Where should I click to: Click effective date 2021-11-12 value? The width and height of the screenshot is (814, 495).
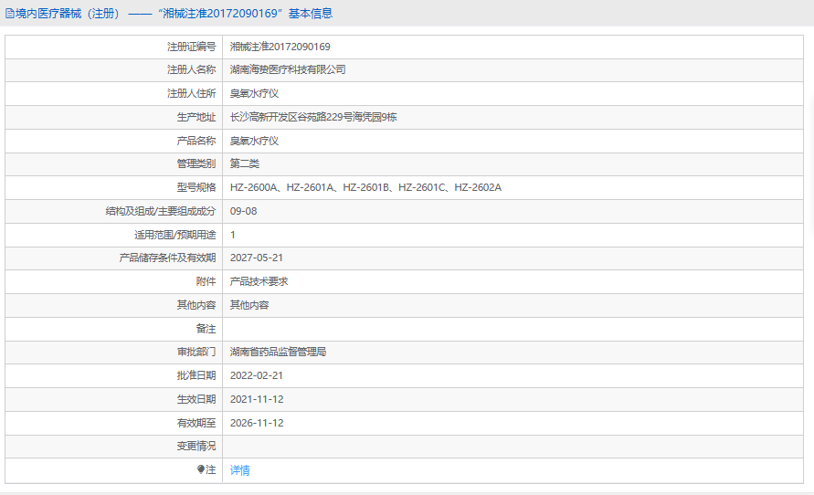pos(257,399)
